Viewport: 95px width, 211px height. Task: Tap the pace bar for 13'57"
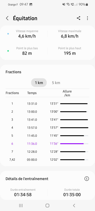pyautogui.click(x=74, y=128)
